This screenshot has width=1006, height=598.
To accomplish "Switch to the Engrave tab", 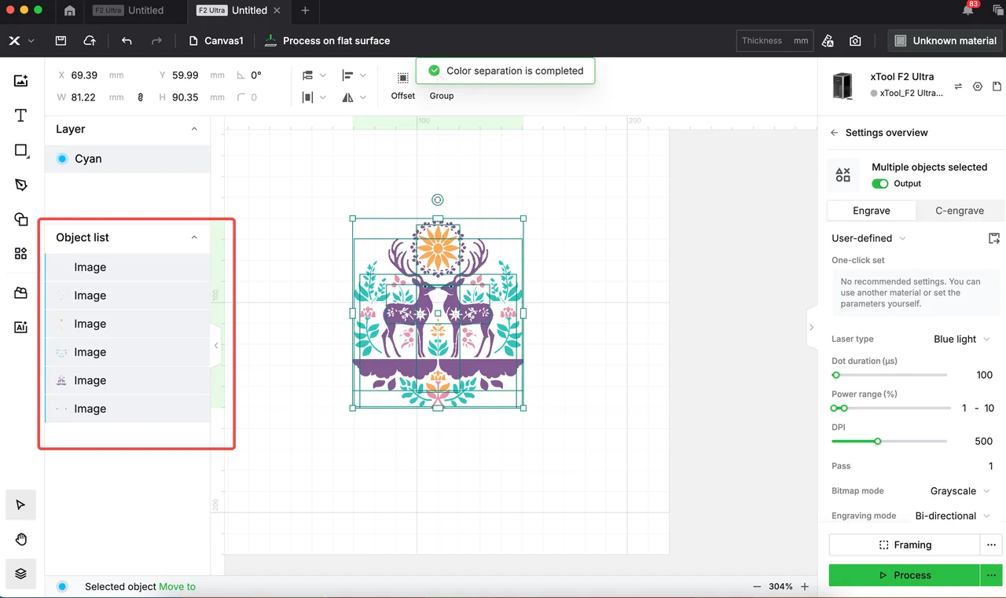I will point(872,211).
